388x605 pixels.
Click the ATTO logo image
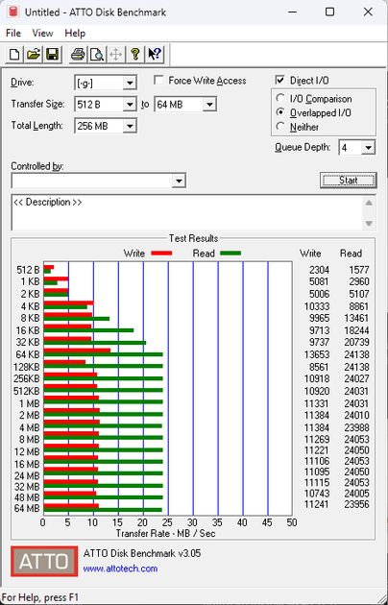coord(44,562)
